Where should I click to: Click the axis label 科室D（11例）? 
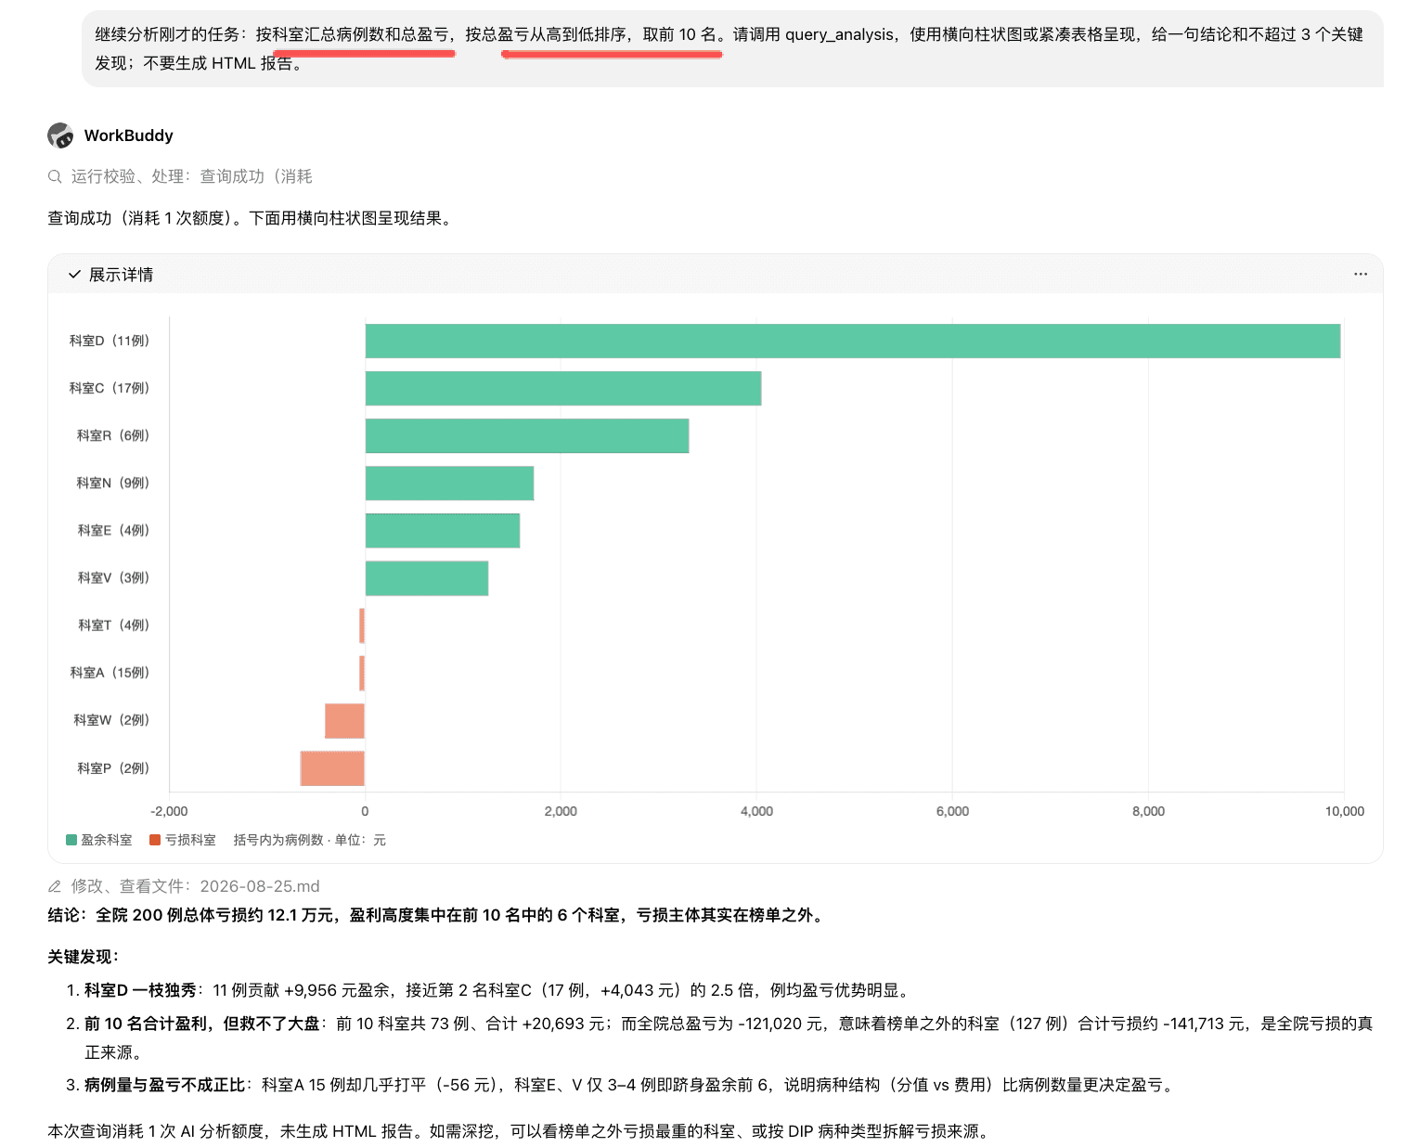[x=110, y=341]
